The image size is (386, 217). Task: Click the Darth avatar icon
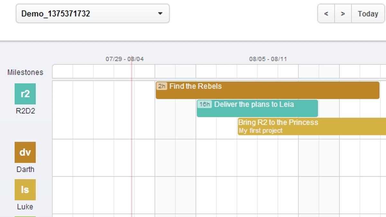point(25,152)
